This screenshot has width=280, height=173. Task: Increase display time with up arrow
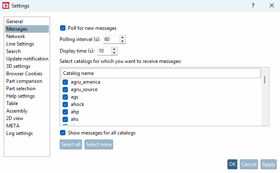(114, 49)
